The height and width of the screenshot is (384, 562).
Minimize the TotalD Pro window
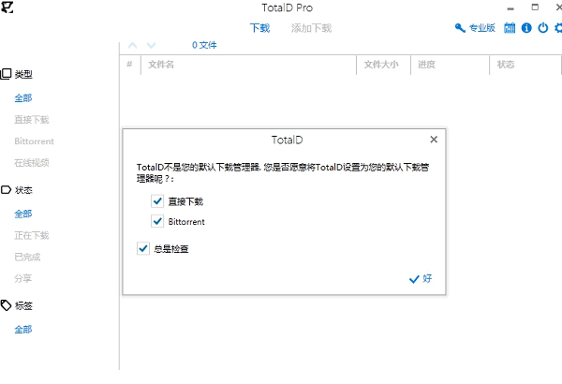(510, 7)
